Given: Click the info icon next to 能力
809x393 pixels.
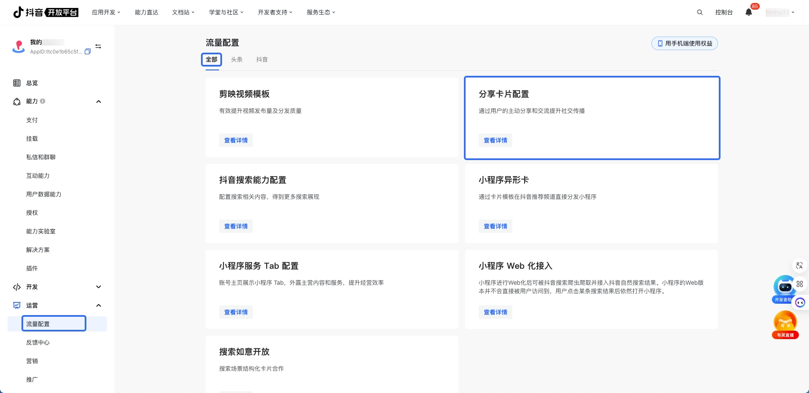Looking at the screenshot, I should (43, 101).
